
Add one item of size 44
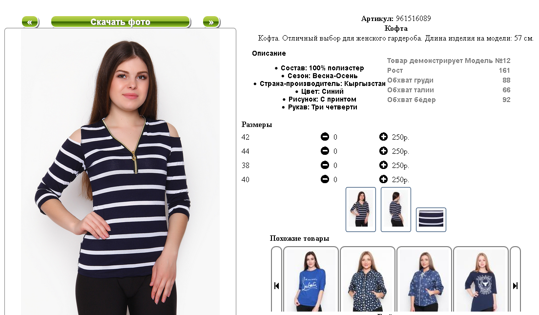point(383,151)
